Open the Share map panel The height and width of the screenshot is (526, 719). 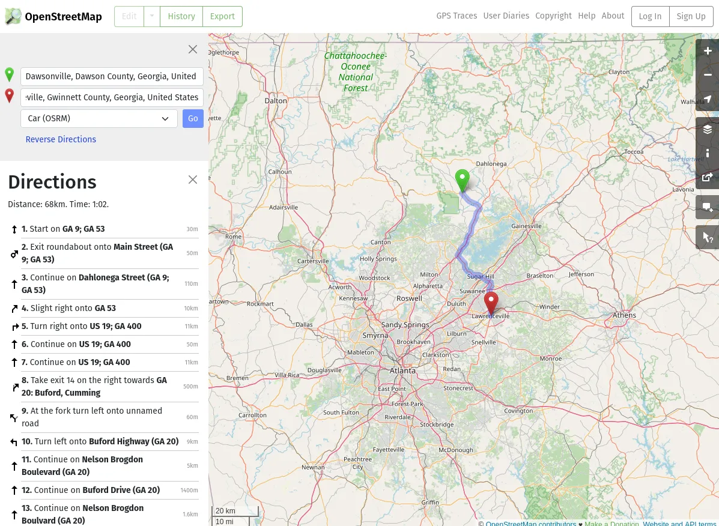pos(707,177)
